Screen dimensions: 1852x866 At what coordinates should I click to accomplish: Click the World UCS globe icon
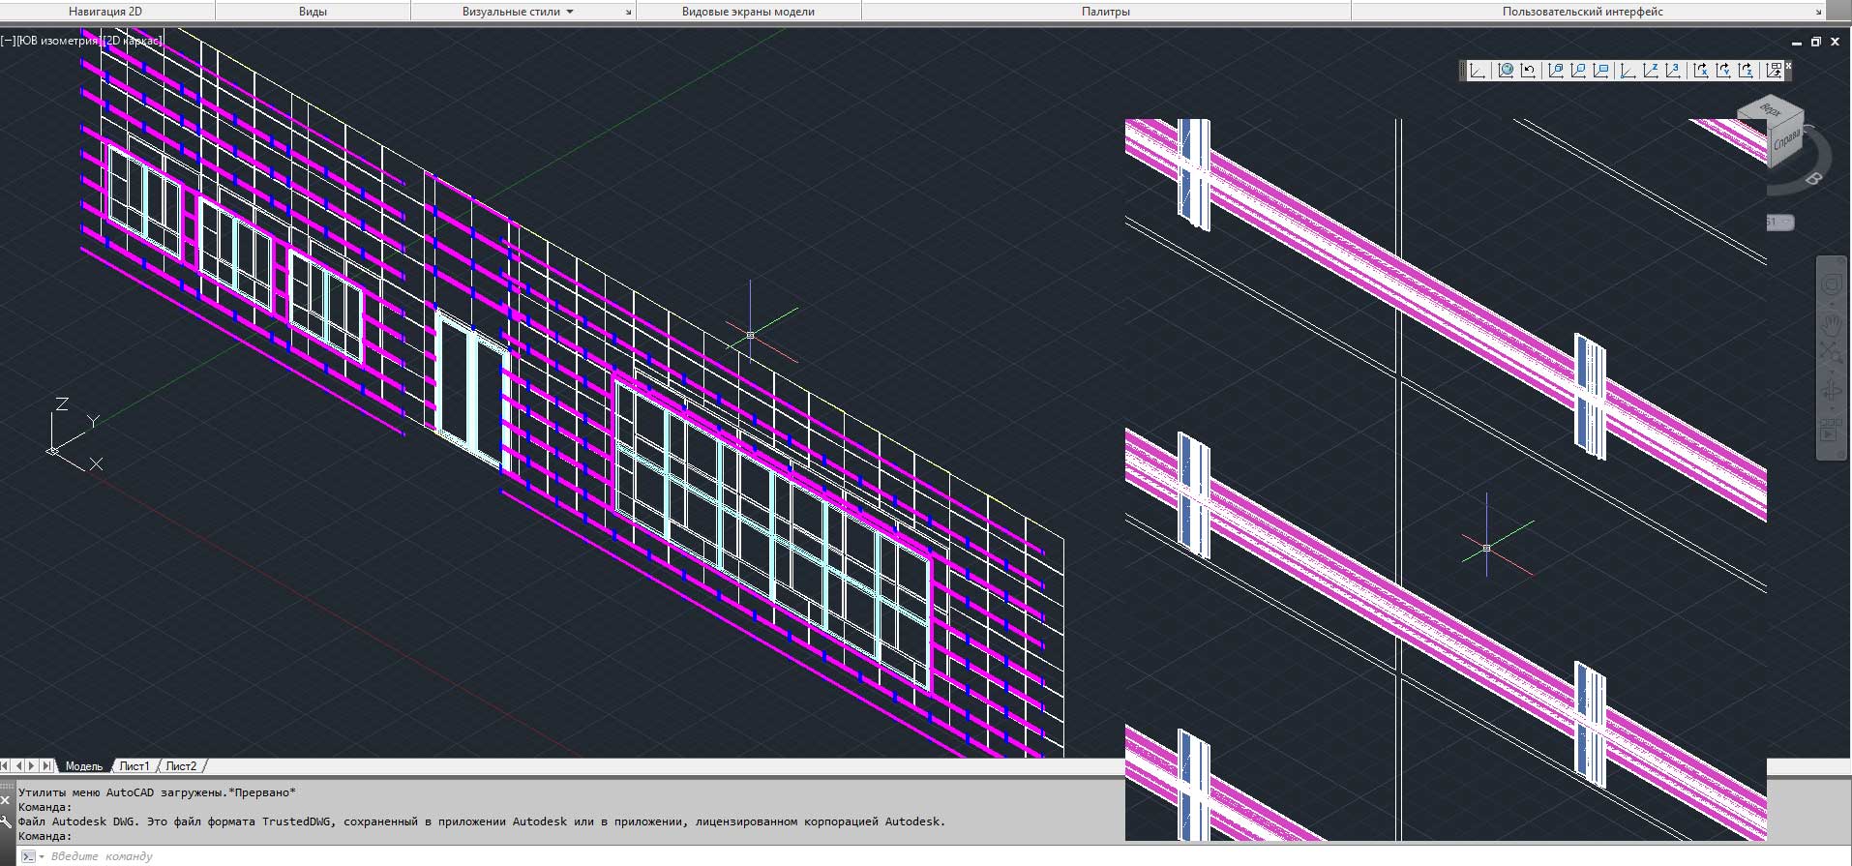1506,71
